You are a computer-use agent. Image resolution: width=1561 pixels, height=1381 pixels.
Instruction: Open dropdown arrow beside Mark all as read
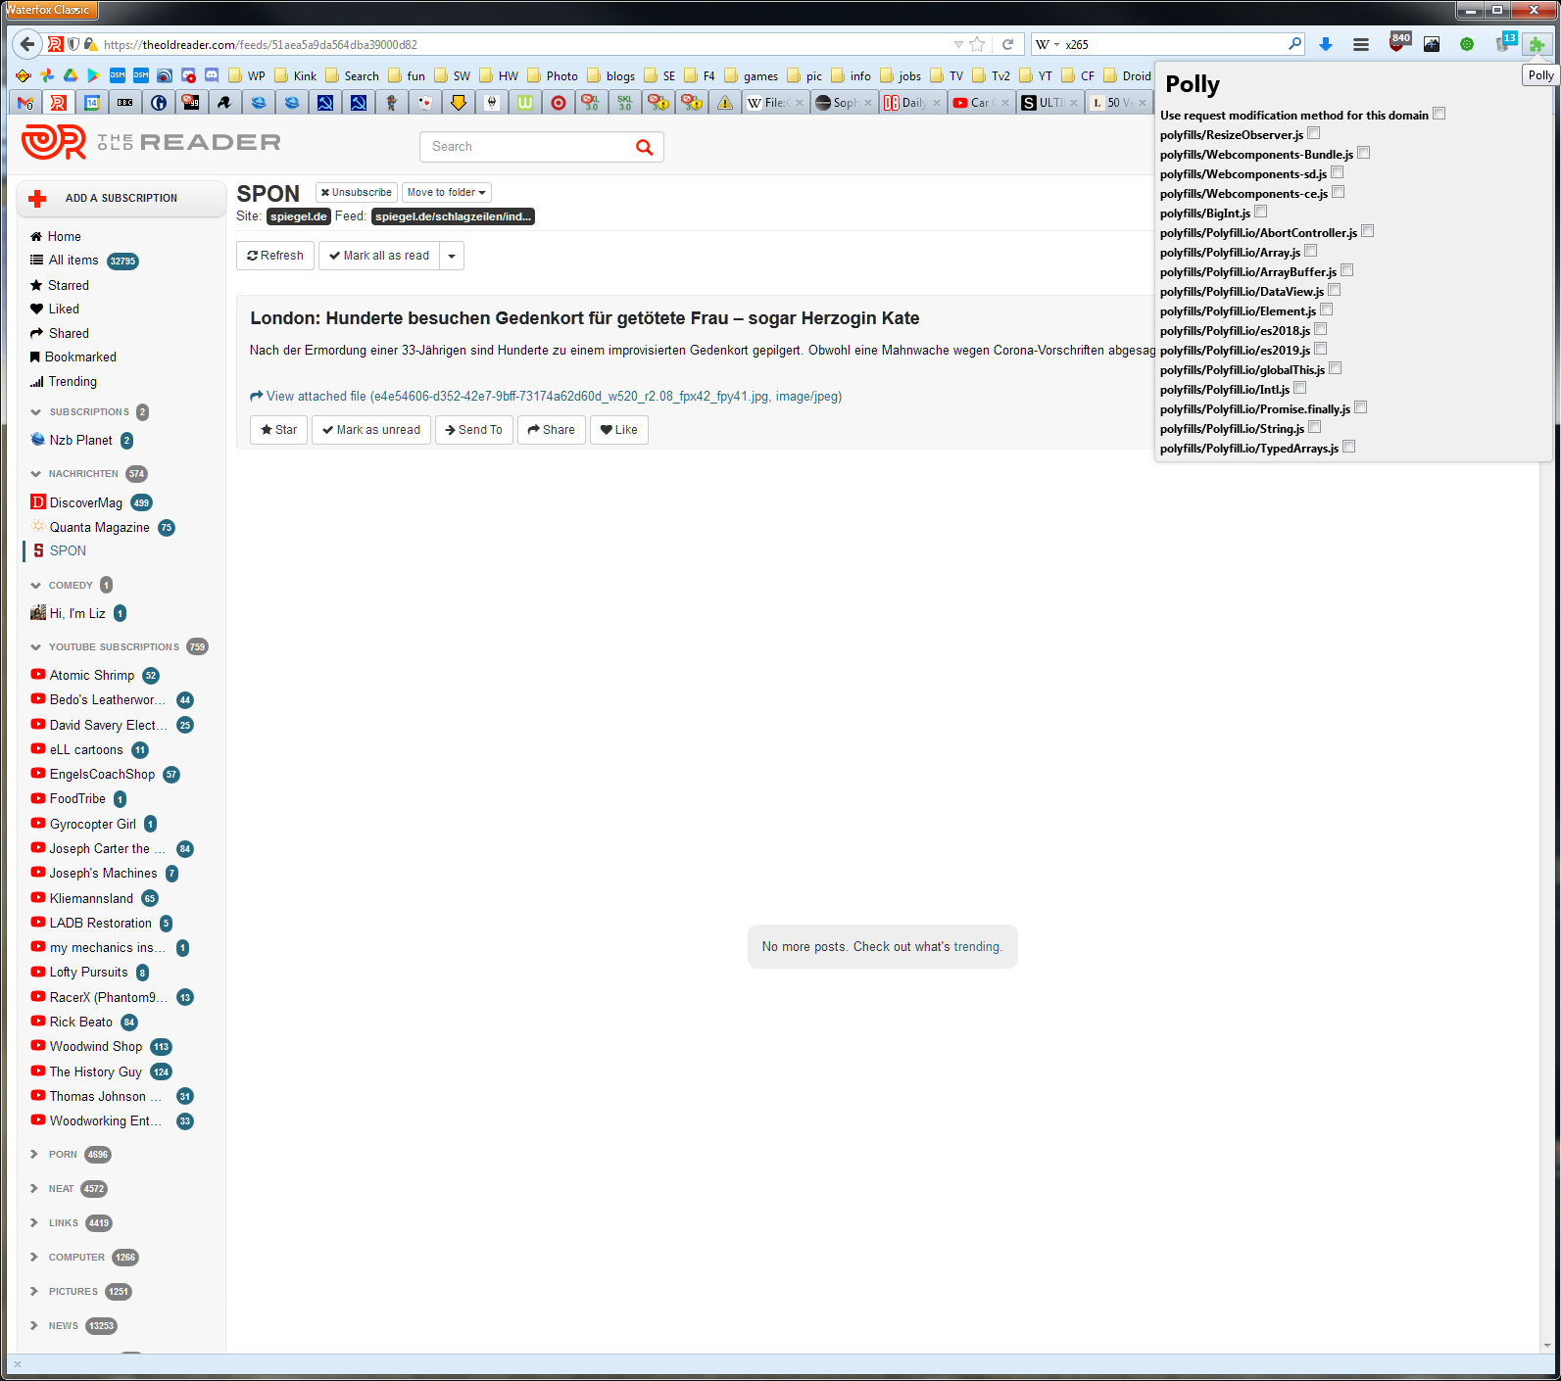(452, 256)
